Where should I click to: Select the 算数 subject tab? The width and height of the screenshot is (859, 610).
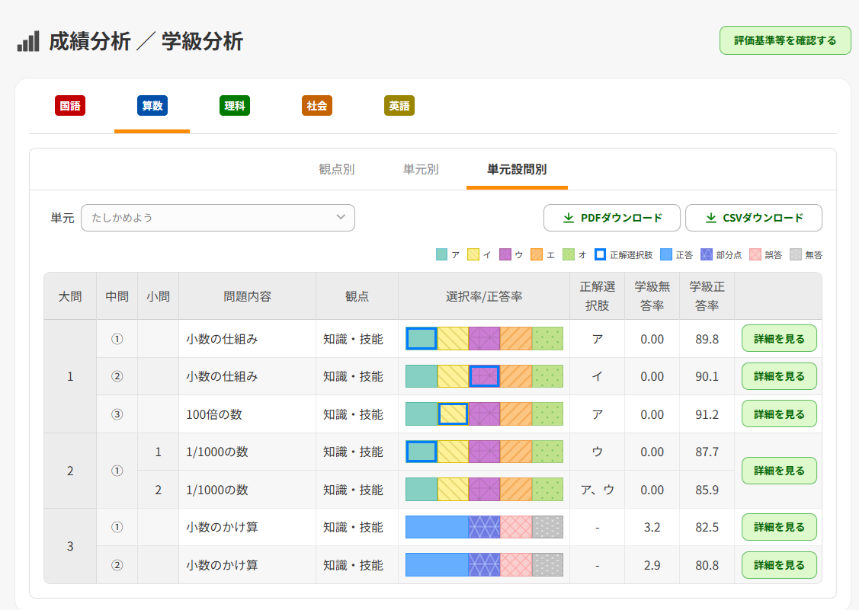152,106
